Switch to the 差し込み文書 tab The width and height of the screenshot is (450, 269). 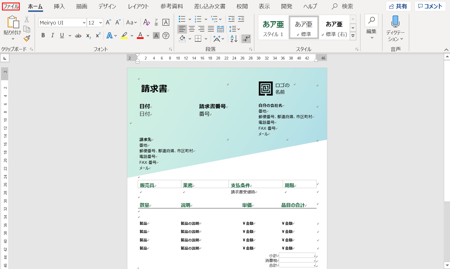pyautogui.click(x=210, y=6)
